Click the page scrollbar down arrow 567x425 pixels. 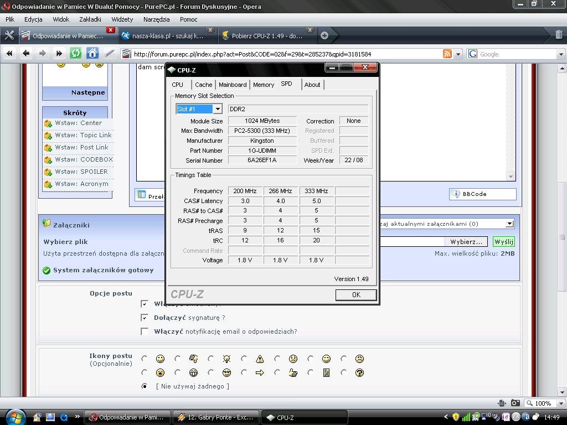point(562,393)
